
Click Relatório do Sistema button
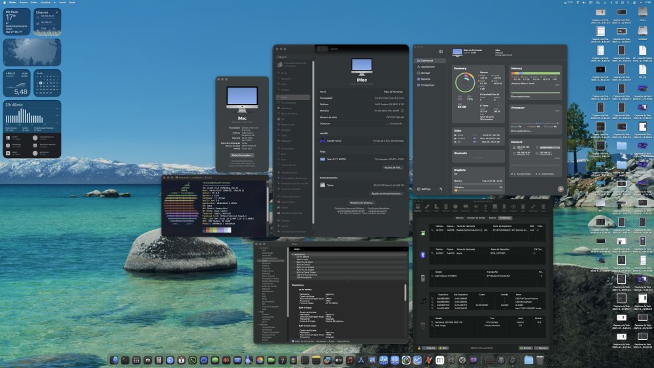[x=362, y=203]
